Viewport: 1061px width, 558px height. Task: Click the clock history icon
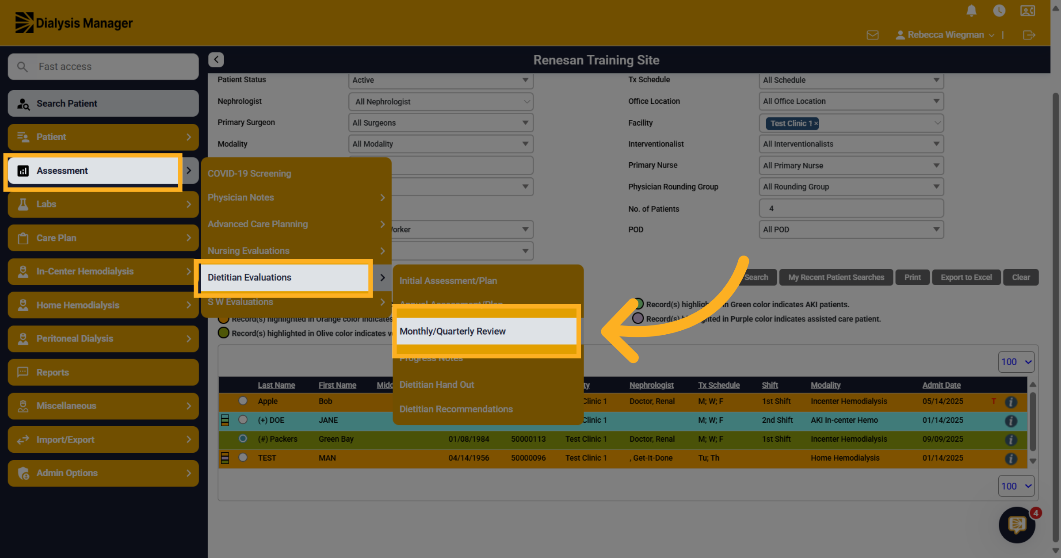999,11
